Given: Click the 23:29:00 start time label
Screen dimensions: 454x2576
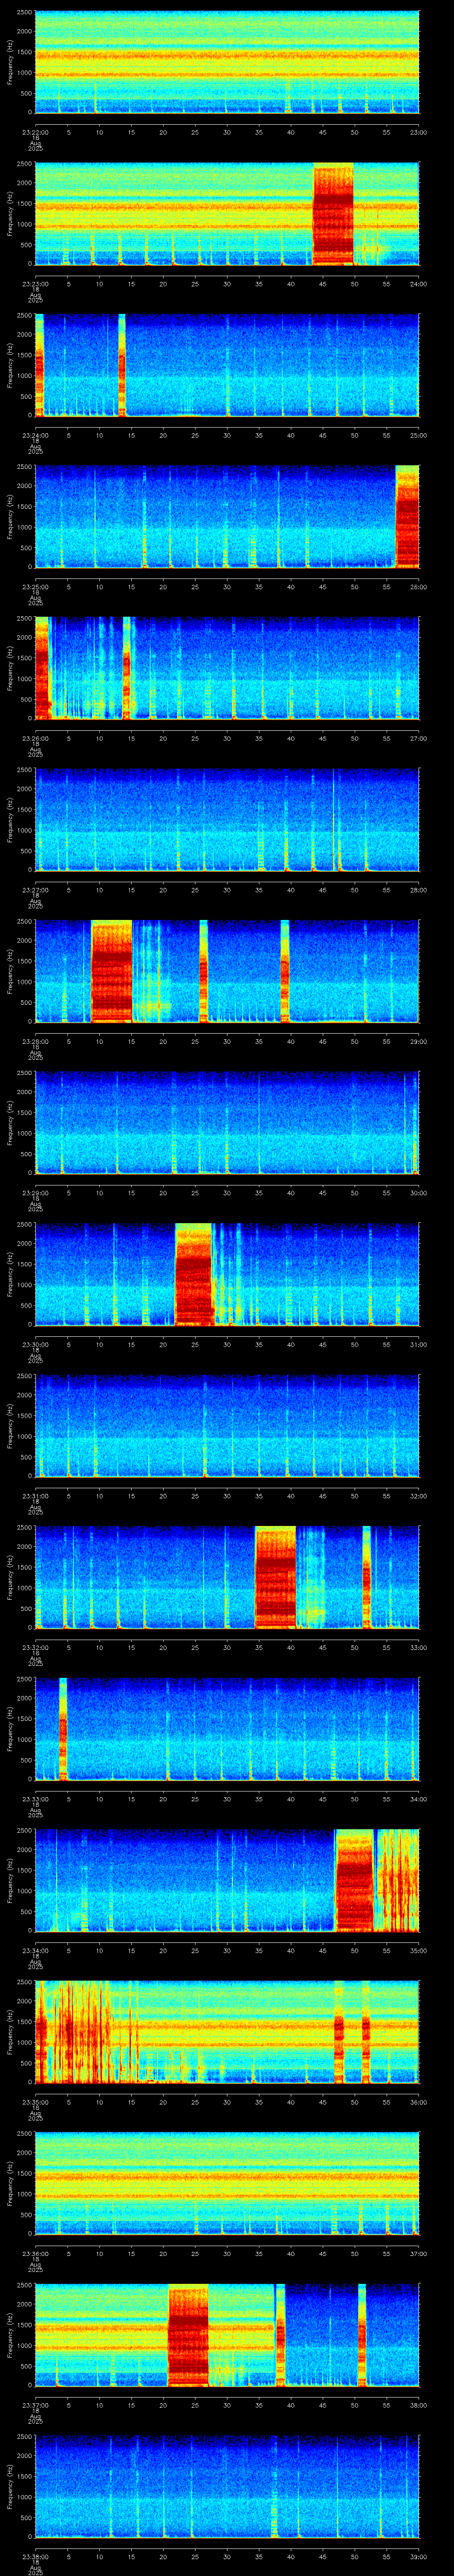Looking at the screenshot, I should (x=35, y=1193).
